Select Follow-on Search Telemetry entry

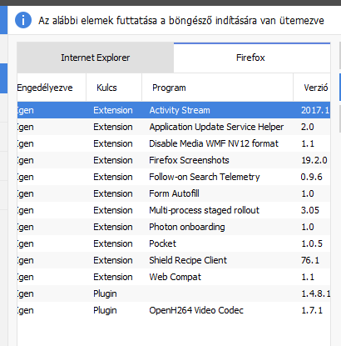[x=174, y=177]
